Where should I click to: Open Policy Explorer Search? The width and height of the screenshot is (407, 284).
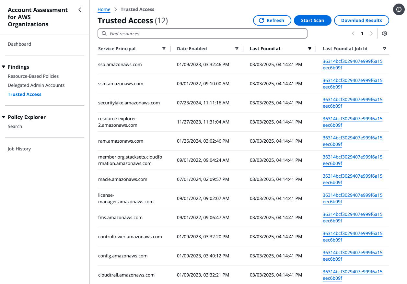pyautogui.click(x=15, y=126)
